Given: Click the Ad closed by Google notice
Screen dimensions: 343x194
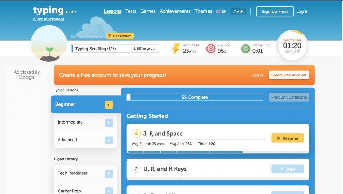Looking at the screenshot, I should (27, 74).
